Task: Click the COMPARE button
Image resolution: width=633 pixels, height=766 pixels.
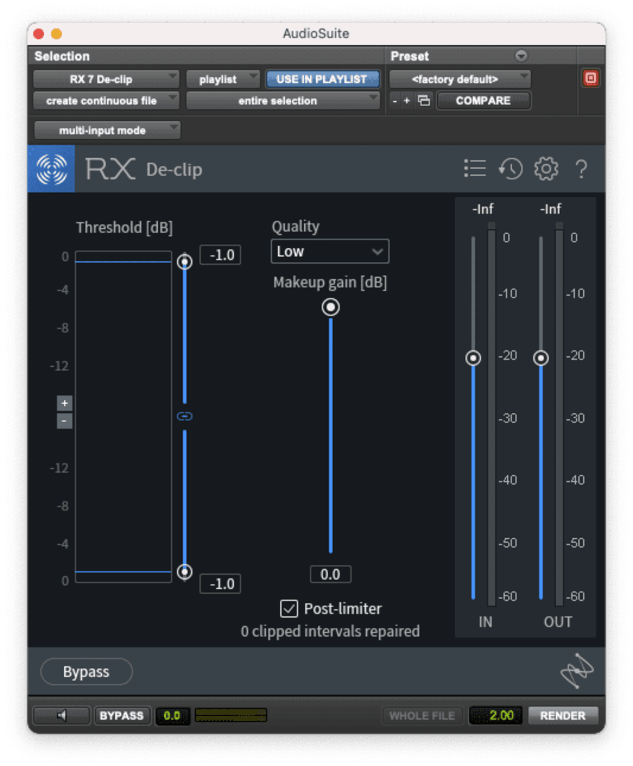Action: (483, 100)
